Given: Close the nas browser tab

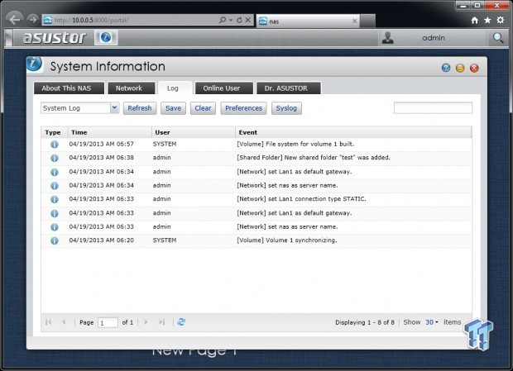Looking at the screenshot, I should tap(354, 21).
